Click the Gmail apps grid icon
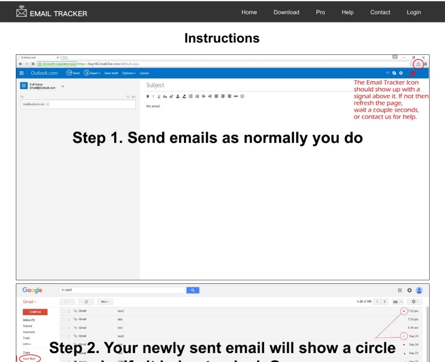The height and width of the screenshot is (362, 445). click(x=400, y=290)
